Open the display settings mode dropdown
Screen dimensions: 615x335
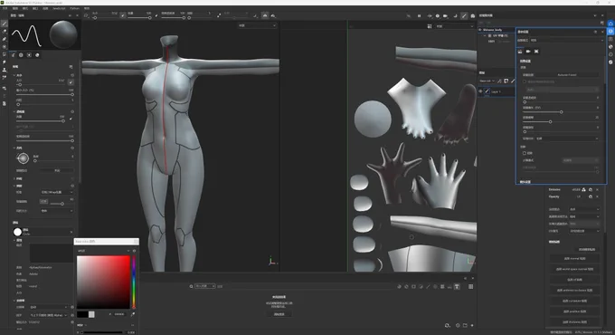click(567, 40)
